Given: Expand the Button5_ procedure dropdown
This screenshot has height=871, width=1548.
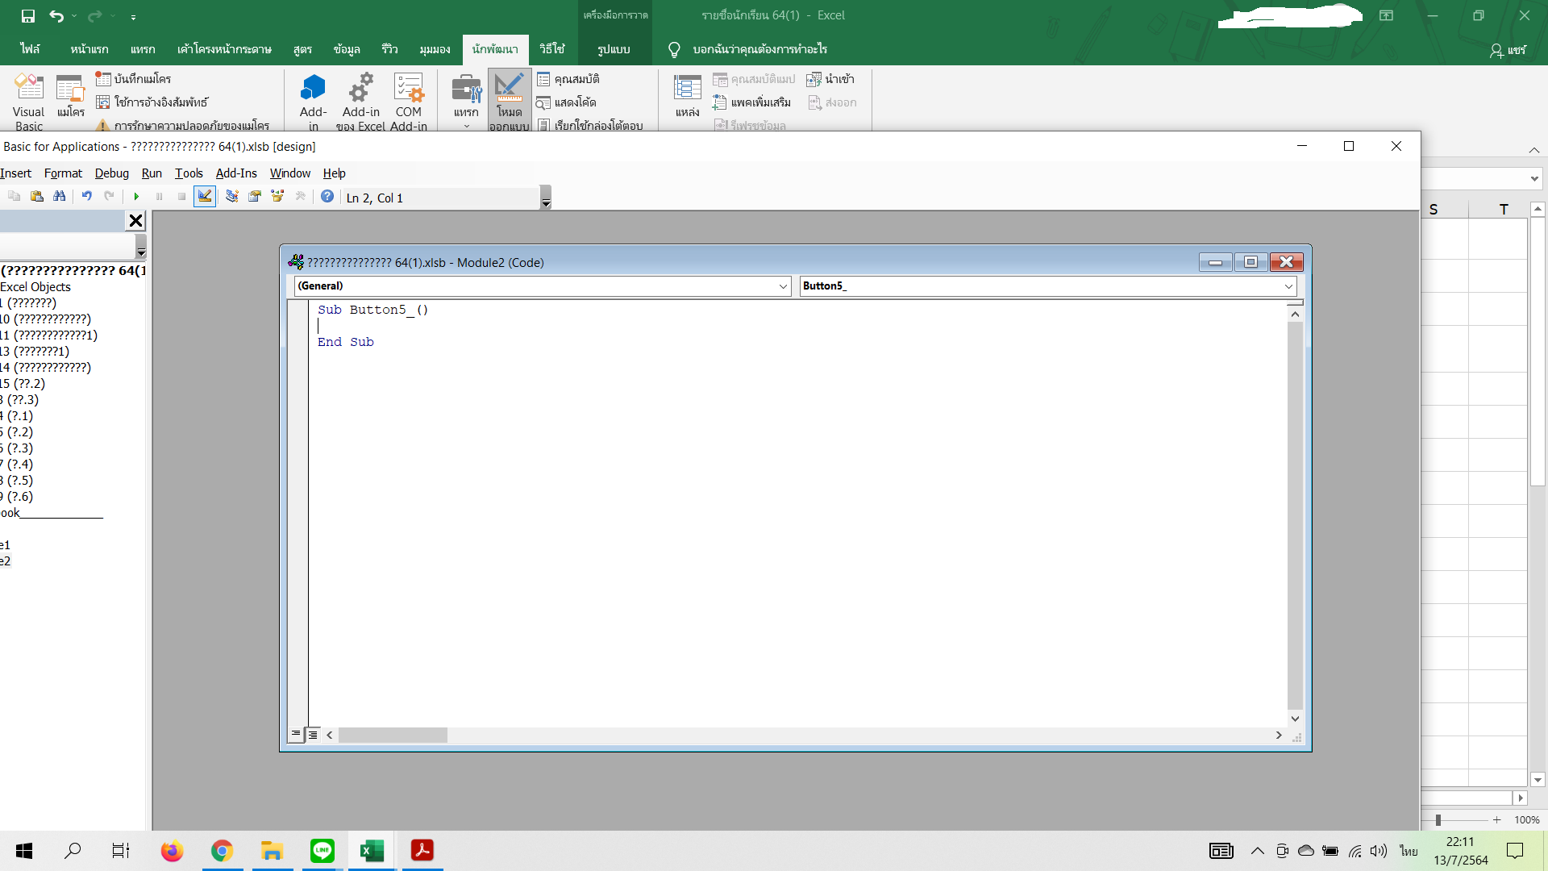Looking at the screenshot, I should 1288,286.
